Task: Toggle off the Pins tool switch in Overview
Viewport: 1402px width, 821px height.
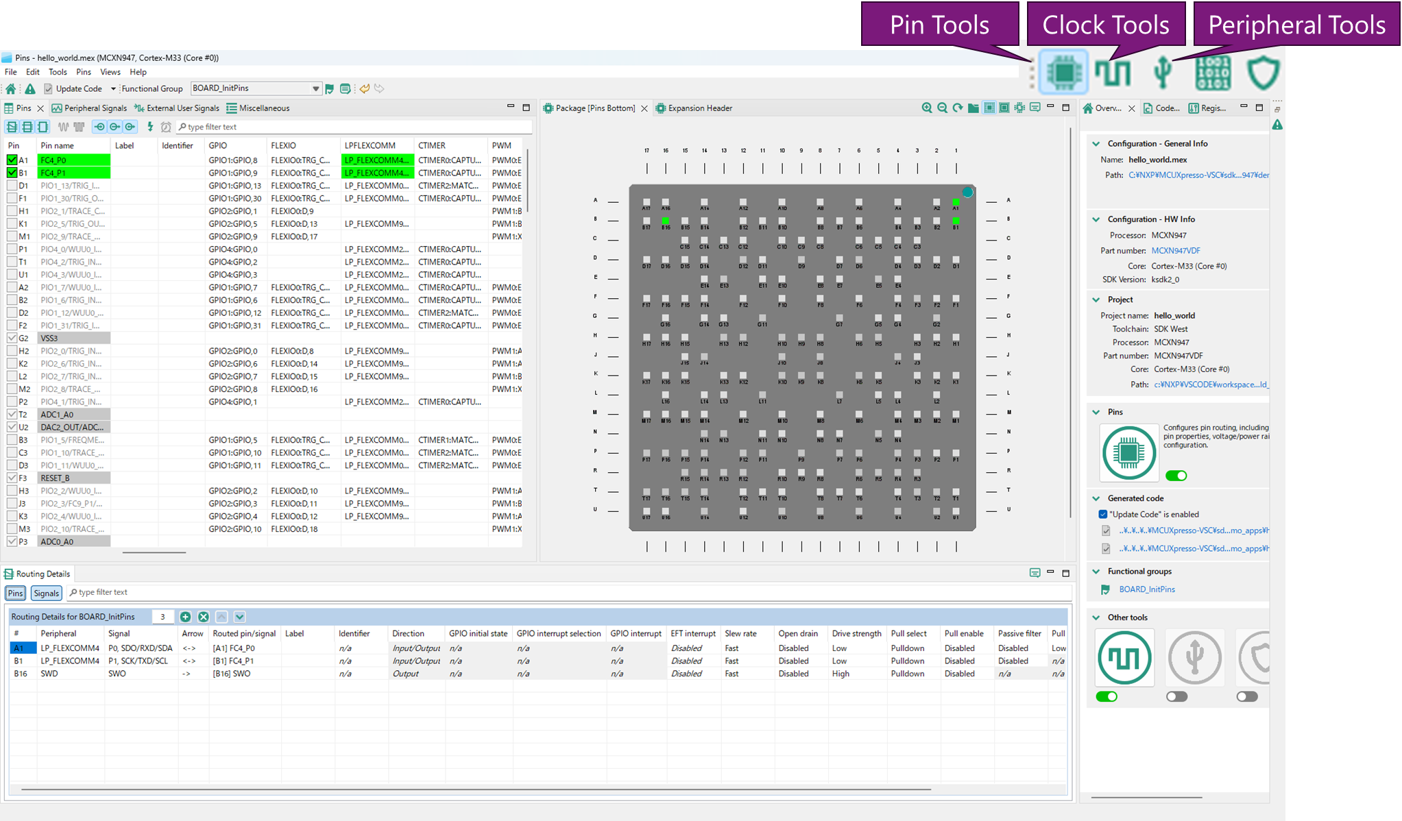Action: pos(1176,476)
